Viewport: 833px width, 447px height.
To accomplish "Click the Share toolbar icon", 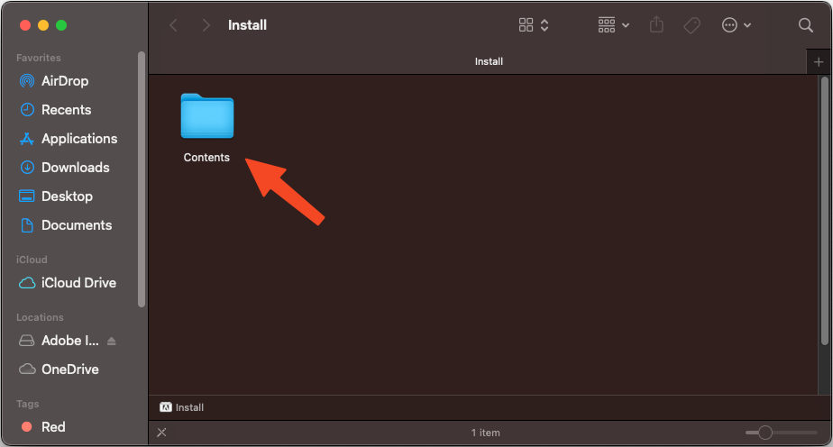I will [x=656, y=25].
